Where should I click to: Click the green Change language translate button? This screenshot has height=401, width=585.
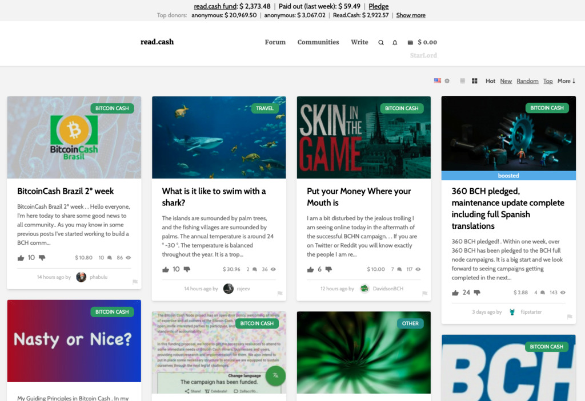click(x=275, y=376)
